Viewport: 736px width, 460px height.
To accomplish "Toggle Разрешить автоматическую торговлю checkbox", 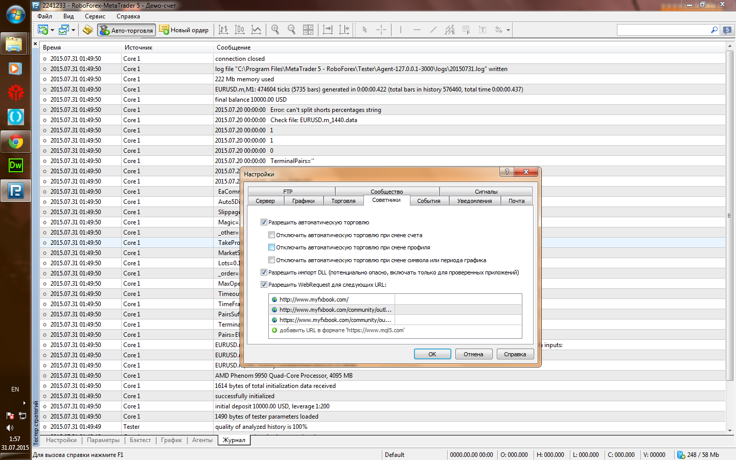I will pyautogui.click(x=264, y=222).
